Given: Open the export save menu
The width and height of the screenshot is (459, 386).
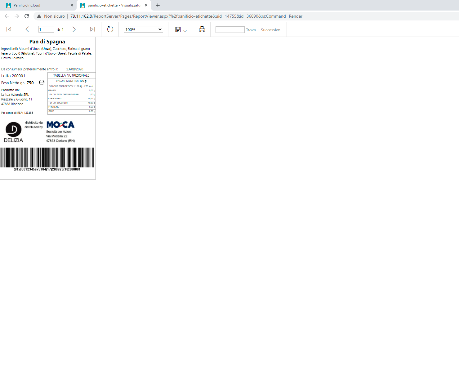Looking at the screenshot, I should 181,29.
